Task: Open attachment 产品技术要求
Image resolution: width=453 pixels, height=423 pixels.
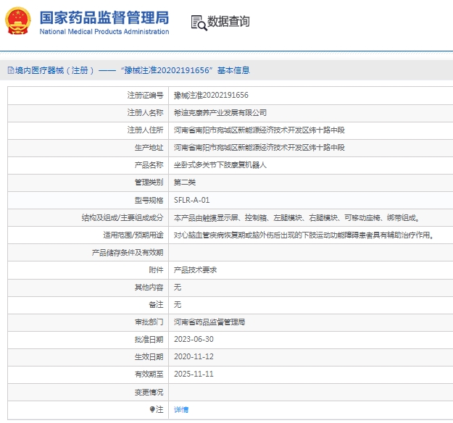Action: (x=195, y=270)
